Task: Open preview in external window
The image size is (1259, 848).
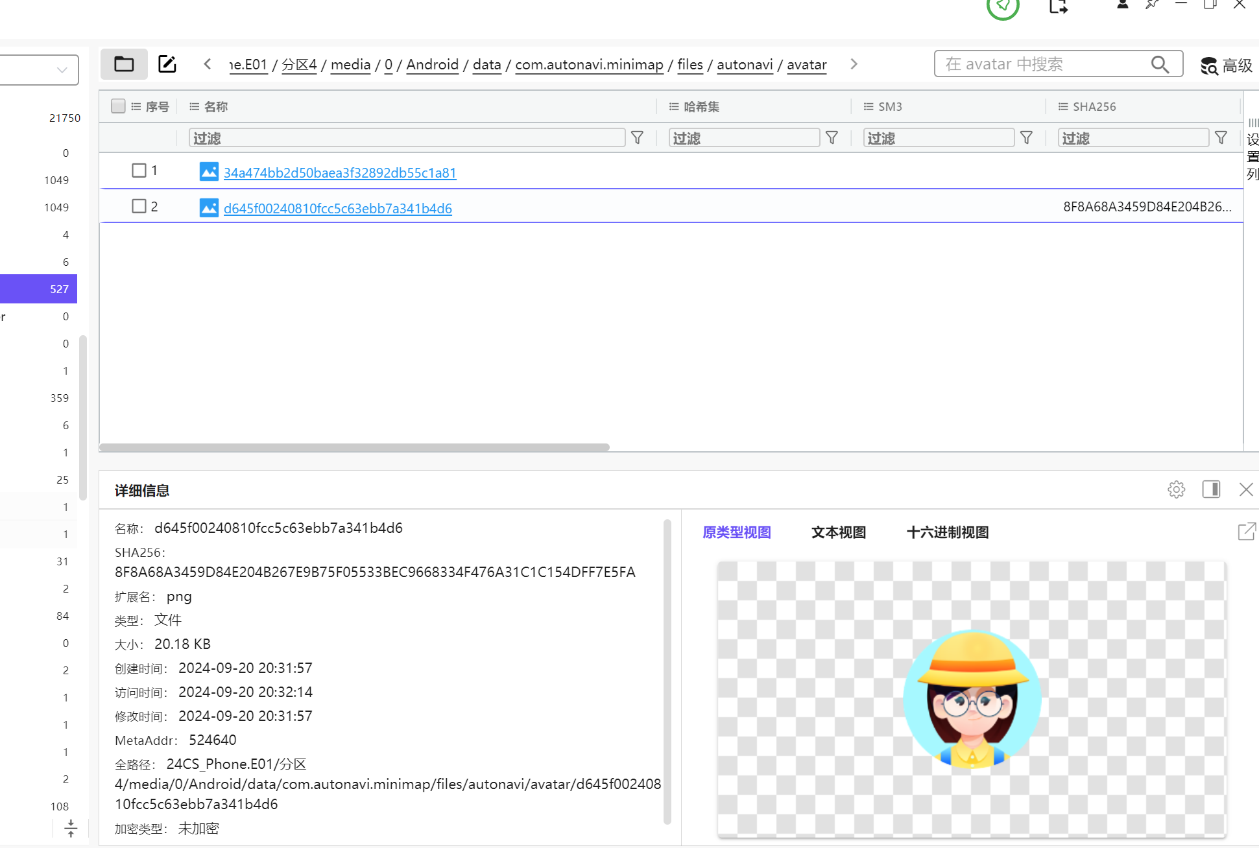Action: pyautogui.click(x=1246, y=532)
